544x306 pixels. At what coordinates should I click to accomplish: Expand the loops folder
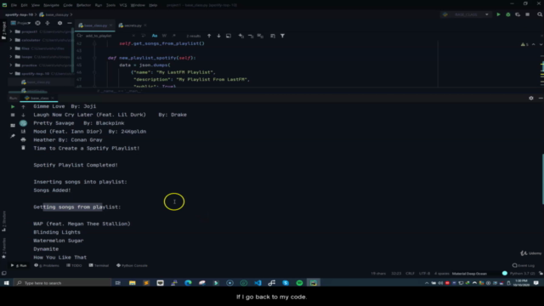11,57
